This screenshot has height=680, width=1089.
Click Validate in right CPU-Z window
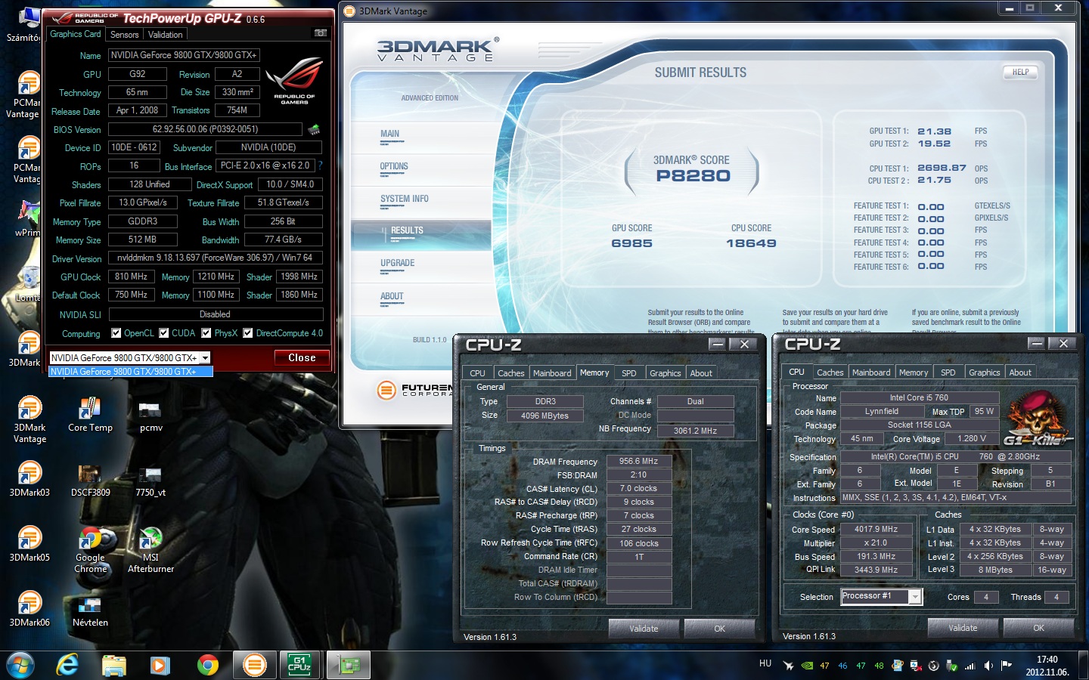[963, 628]
